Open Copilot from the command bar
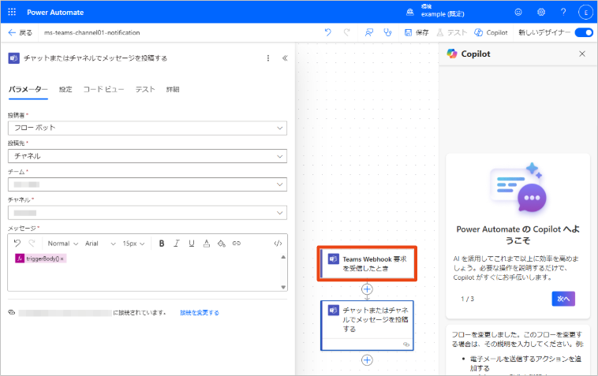Viewport: 598px width, 376px height. tap(491, 33)
